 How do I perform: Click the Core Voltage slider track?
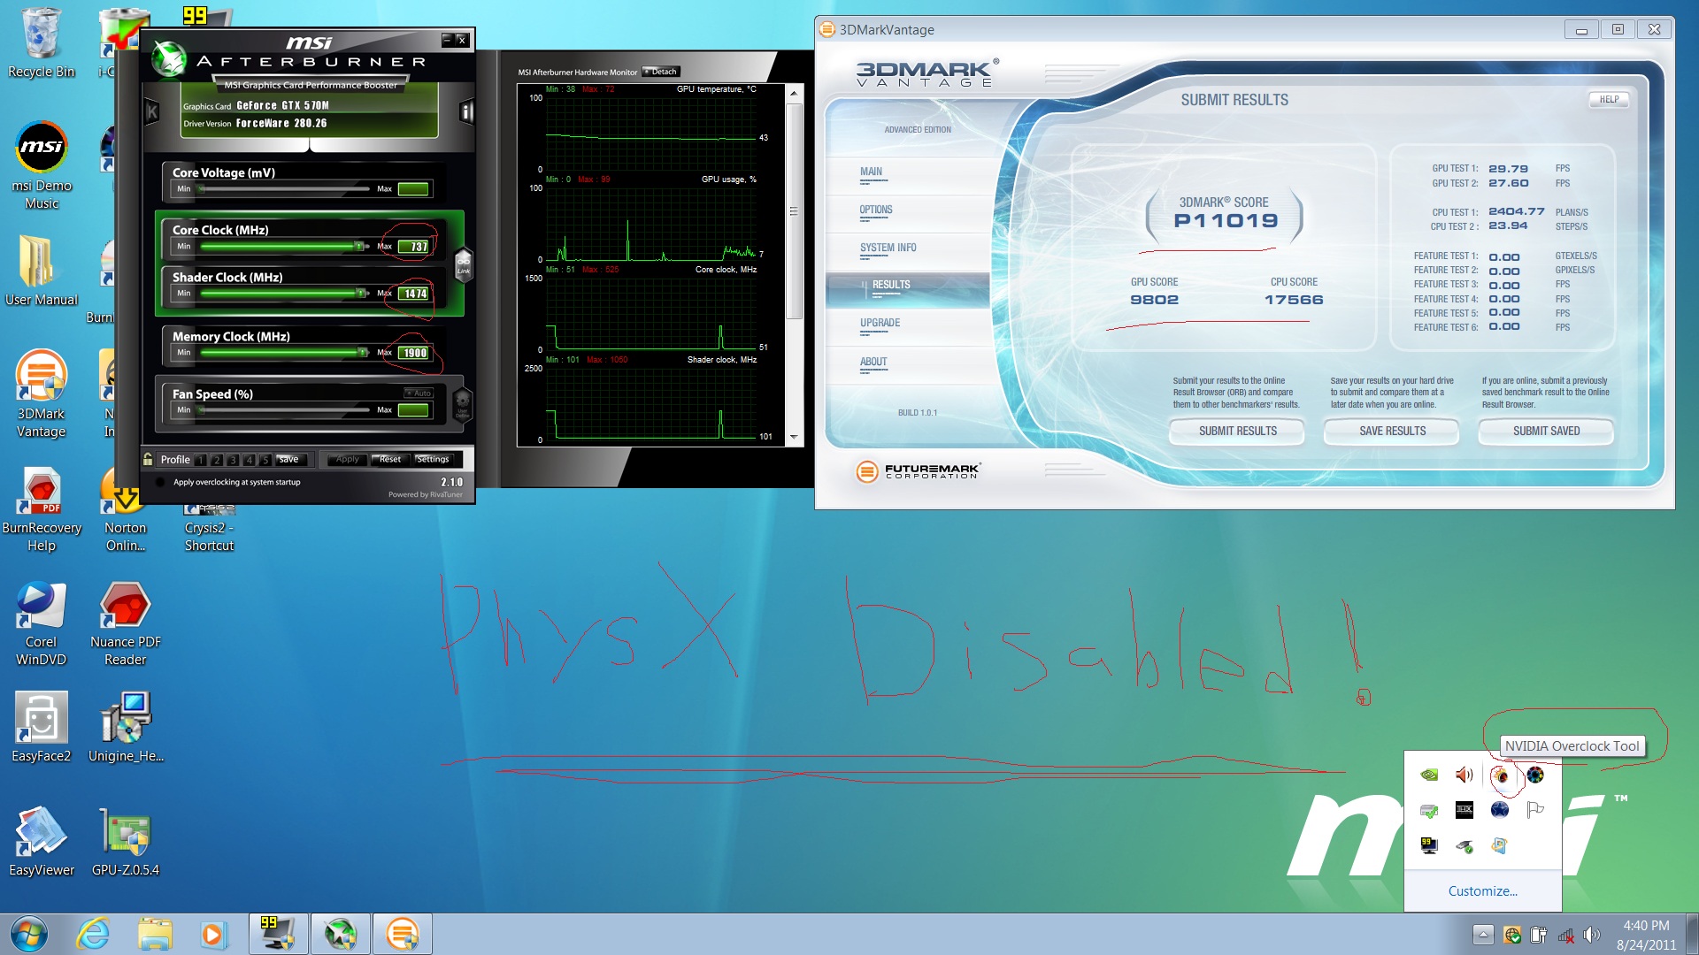pos(284,188)
